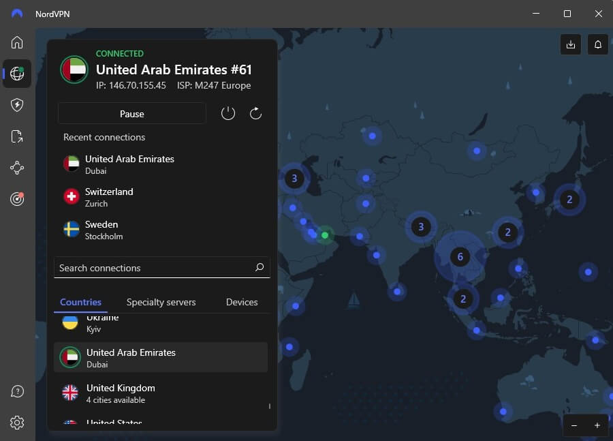This screenshot has height=441, width=613.
Task: Connect to recent Switzerland Zurich
Action: pyautogui.click(x=162, y=197)
